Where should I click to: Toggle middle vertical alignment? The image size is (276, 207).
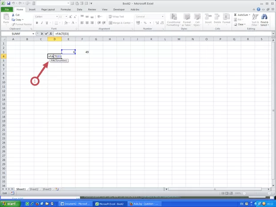pyautogui.click(x=87, y=16)
